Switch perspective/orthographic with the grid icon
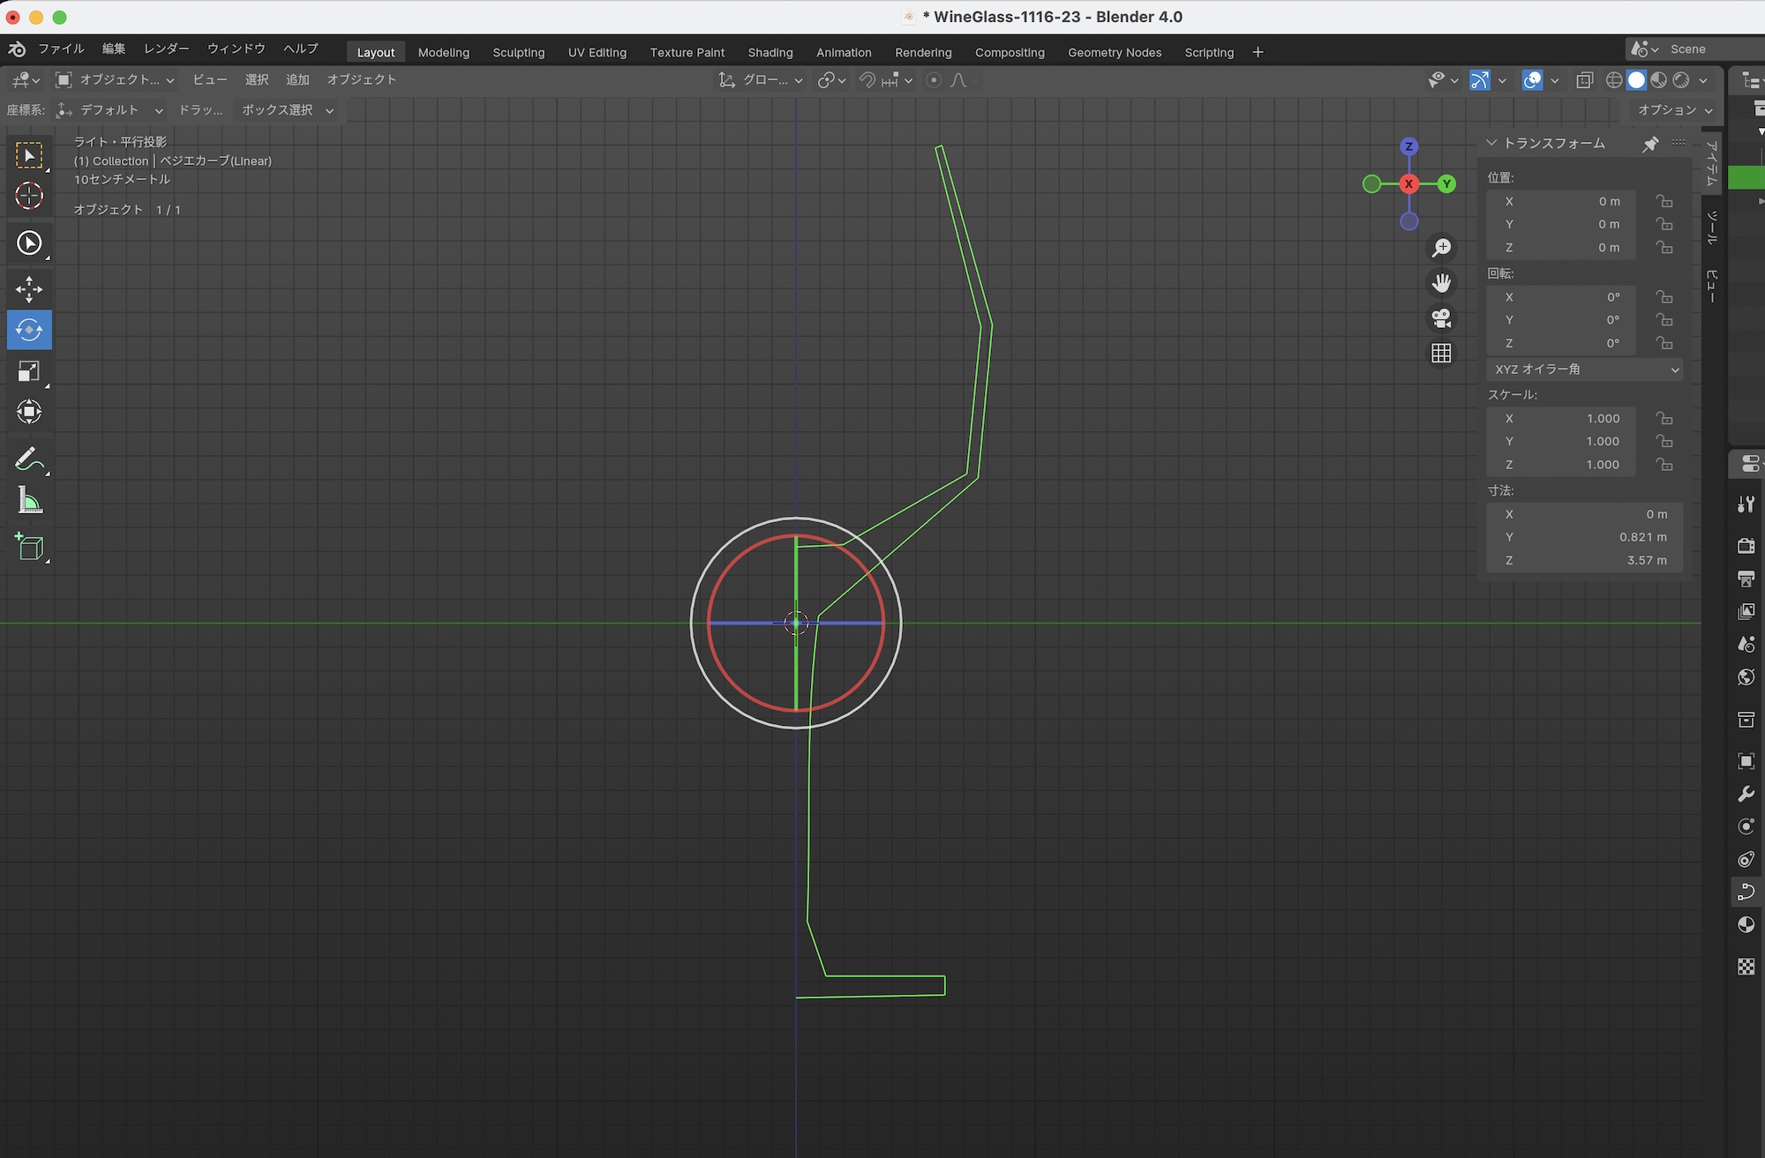 (1441, 354)
